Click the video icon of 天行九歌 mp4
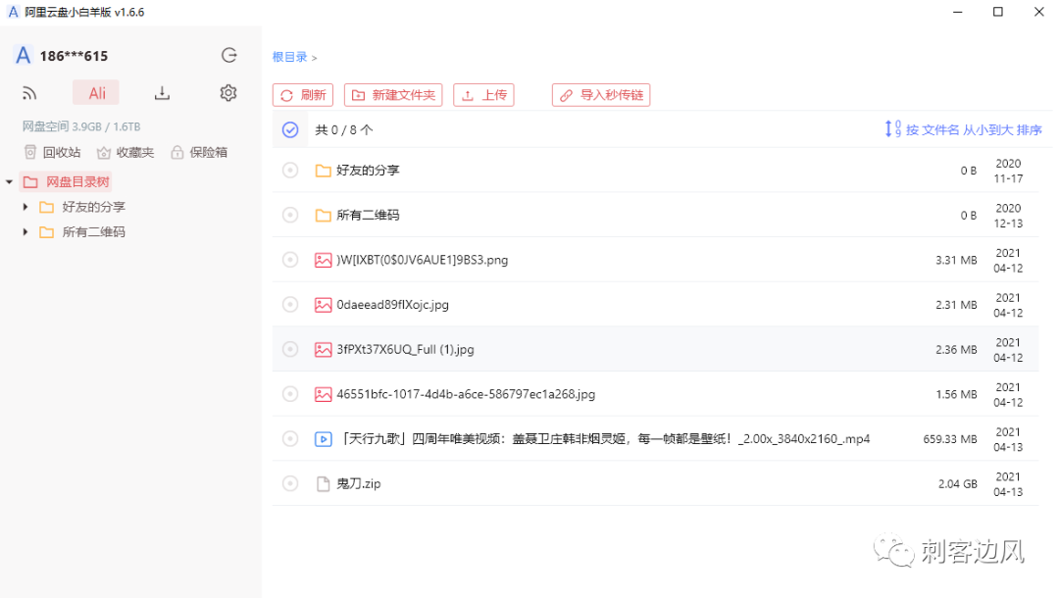This screenshot has height=598, width=1059. (323, 439)
